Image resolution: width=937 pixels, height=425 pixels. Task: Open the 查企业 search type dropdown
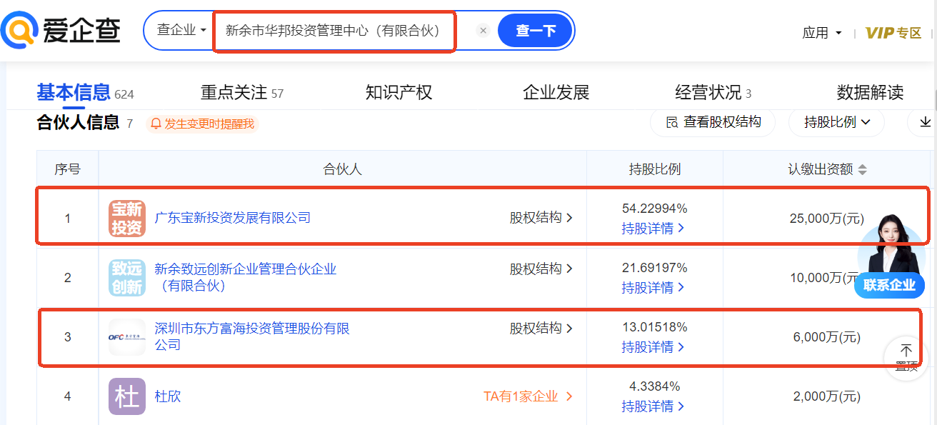pos(181,31)
